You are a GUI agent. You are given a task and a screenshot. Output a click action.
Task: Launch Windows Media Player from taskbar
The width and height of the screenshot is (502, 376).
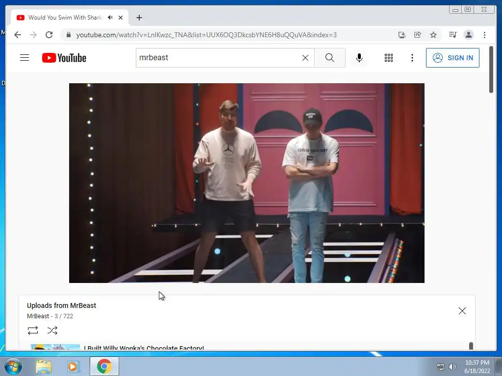(x=73, y=366)
